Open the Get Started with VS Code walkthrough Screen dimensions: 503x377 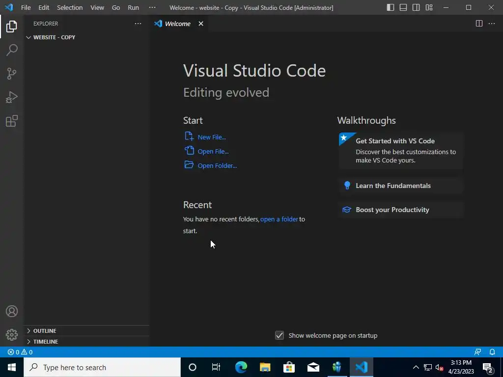pyautogui.click(x=401, y=150)
